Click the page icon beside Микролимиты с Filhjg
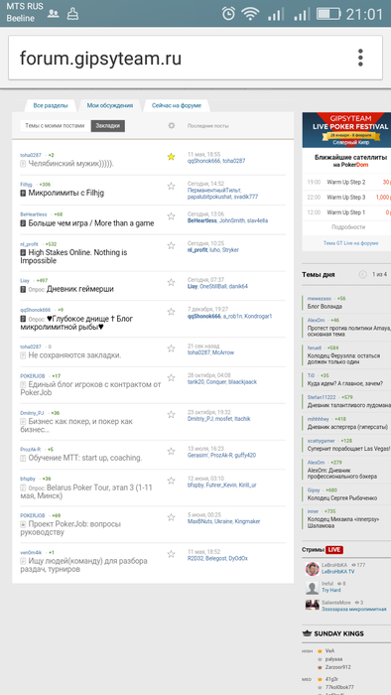 pos(23,194)
